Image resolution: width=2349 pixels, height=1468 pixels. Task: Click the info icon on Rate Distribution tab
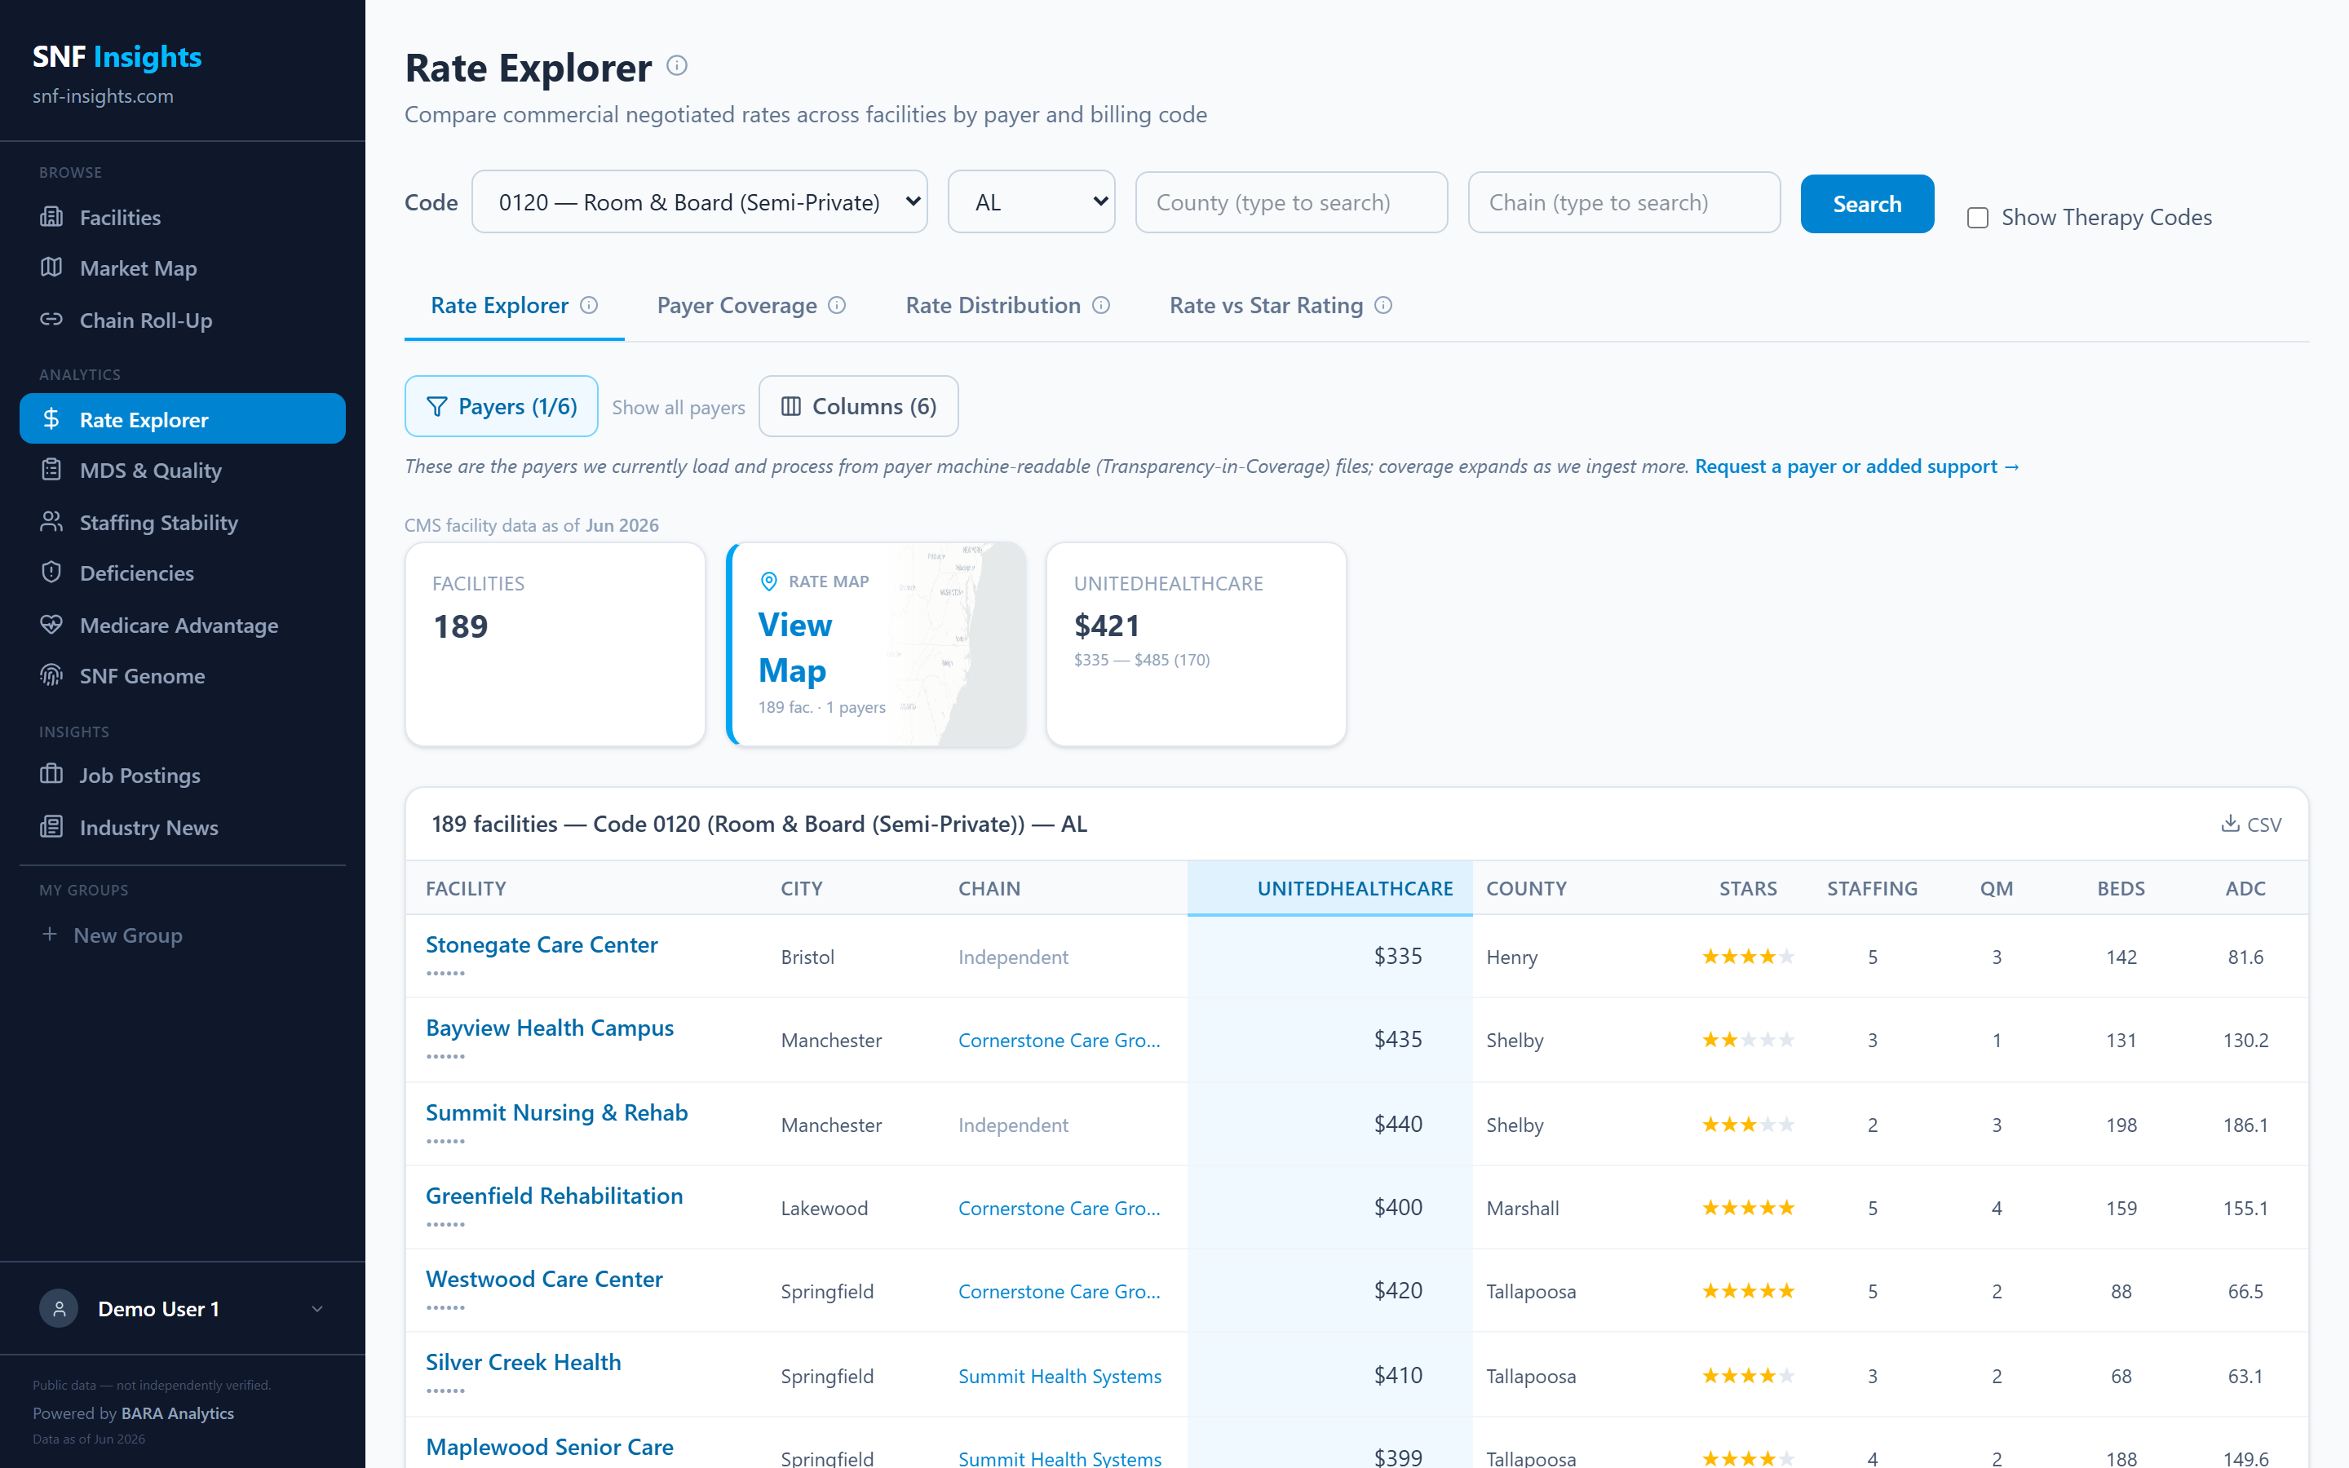pyautogui.click(x=1101, y=305)
